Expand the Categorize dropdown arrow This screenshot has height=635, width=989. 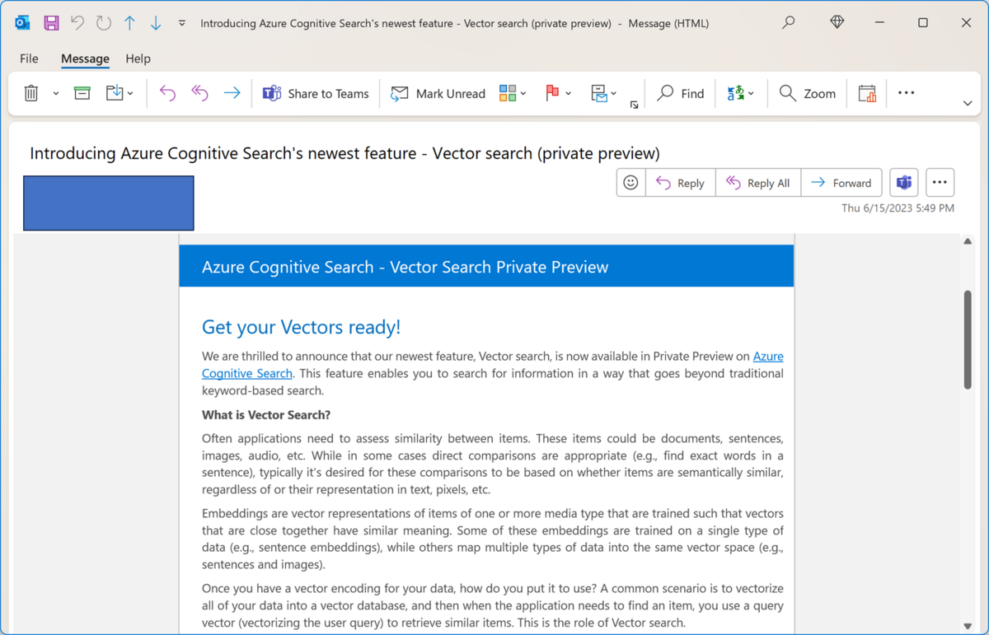coord(523,94)
